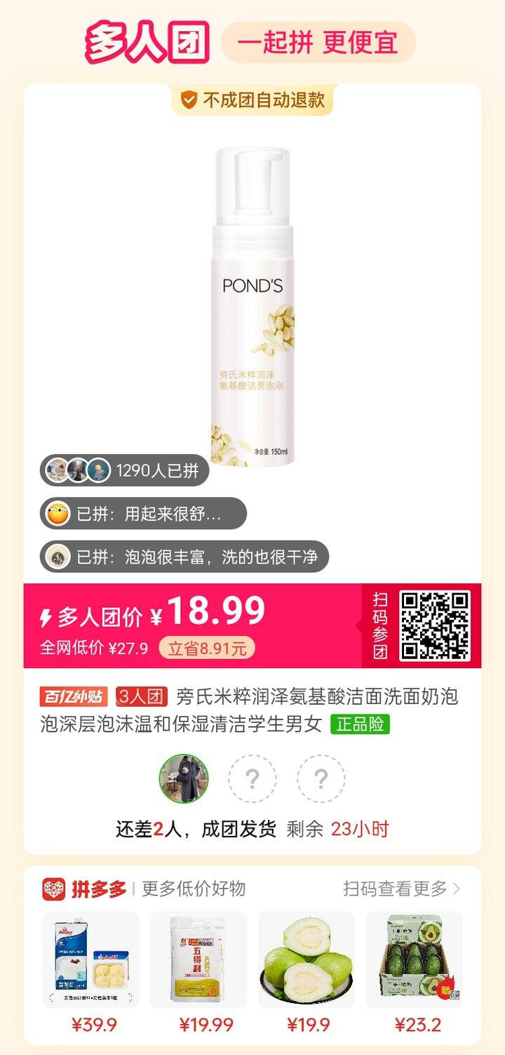The image size is (505, 1055).
Task: Tap the 多人团 title badge
Action: coord(147,42)
